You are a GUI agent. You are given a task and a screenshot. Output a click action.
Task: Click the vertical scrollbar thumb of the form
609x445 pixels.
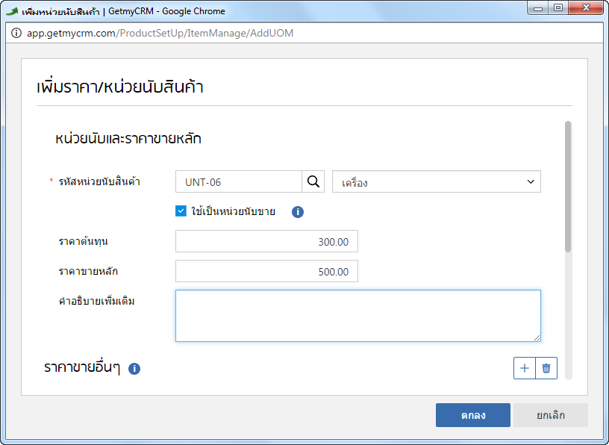coord(568,187)
